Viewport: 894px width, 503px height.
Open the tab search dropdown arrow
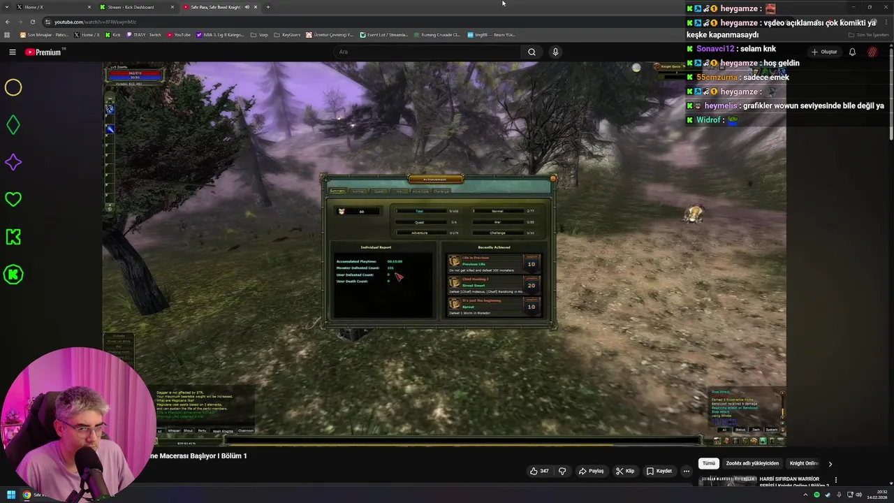[x=8, y=7]
